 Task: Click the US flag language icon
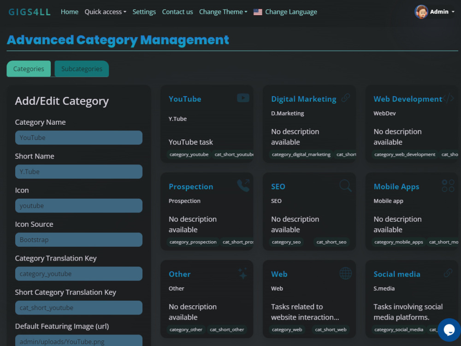pos(258,12)
